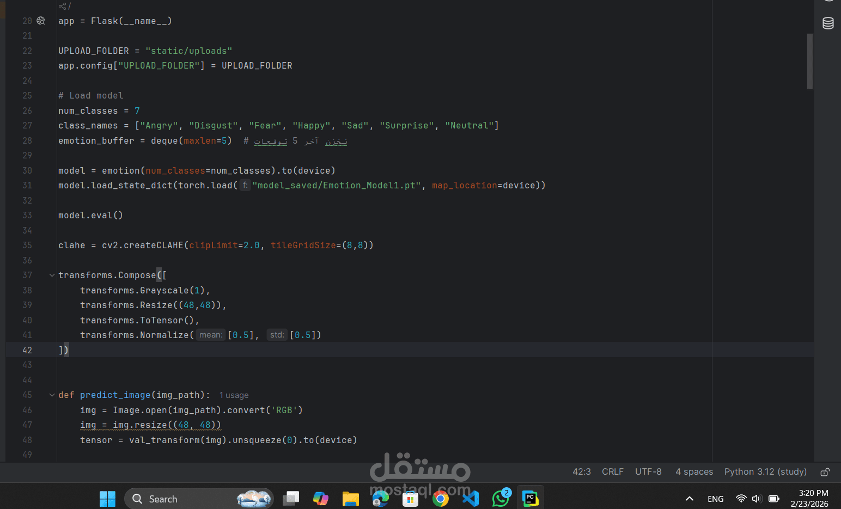Click the Windows taskbar Search box
Image resolution: width=841 pixels, height=509 pixels.
[199, 499]
